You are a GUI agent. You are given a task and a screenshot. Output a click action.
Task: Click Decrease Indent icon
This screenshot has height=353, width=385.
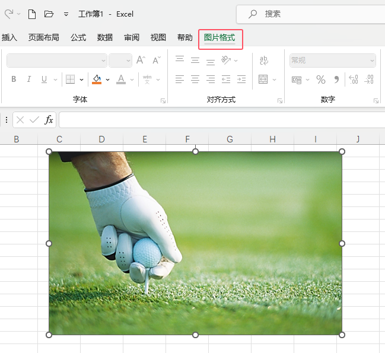coord(226,79)
